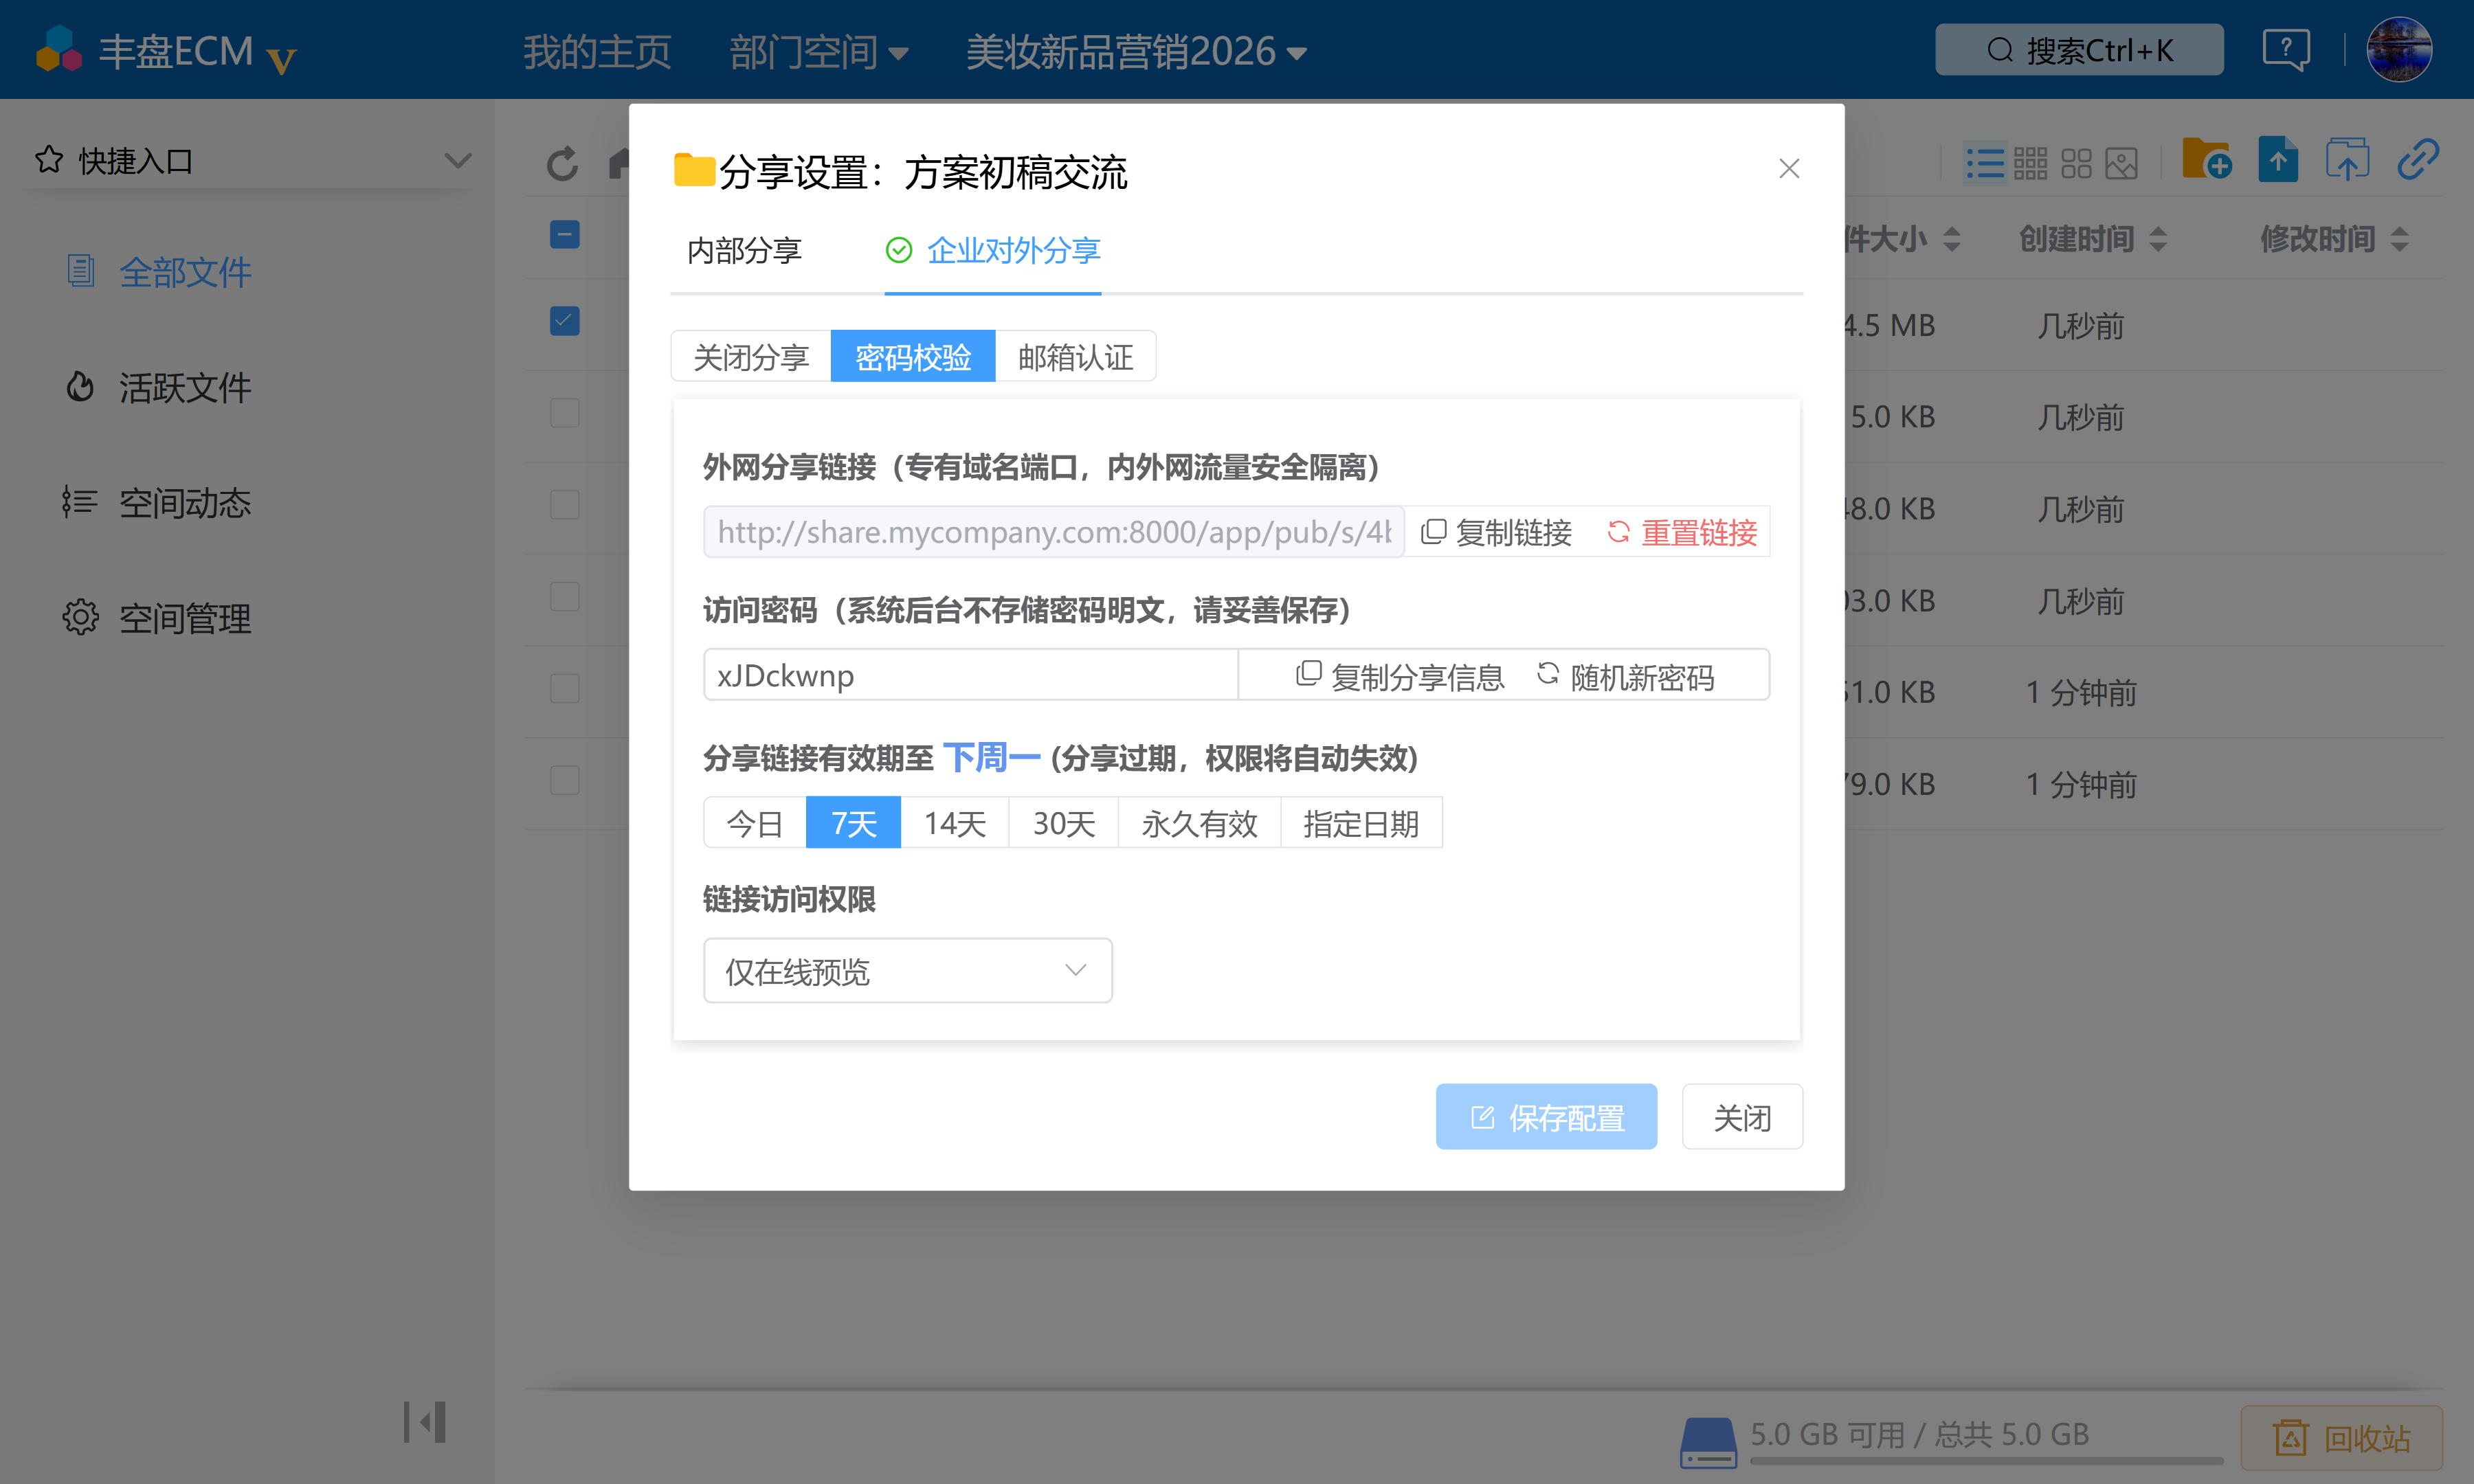Open the 部门空间 dropdown menu
2474x1484 pixels.
coord(818,51)
